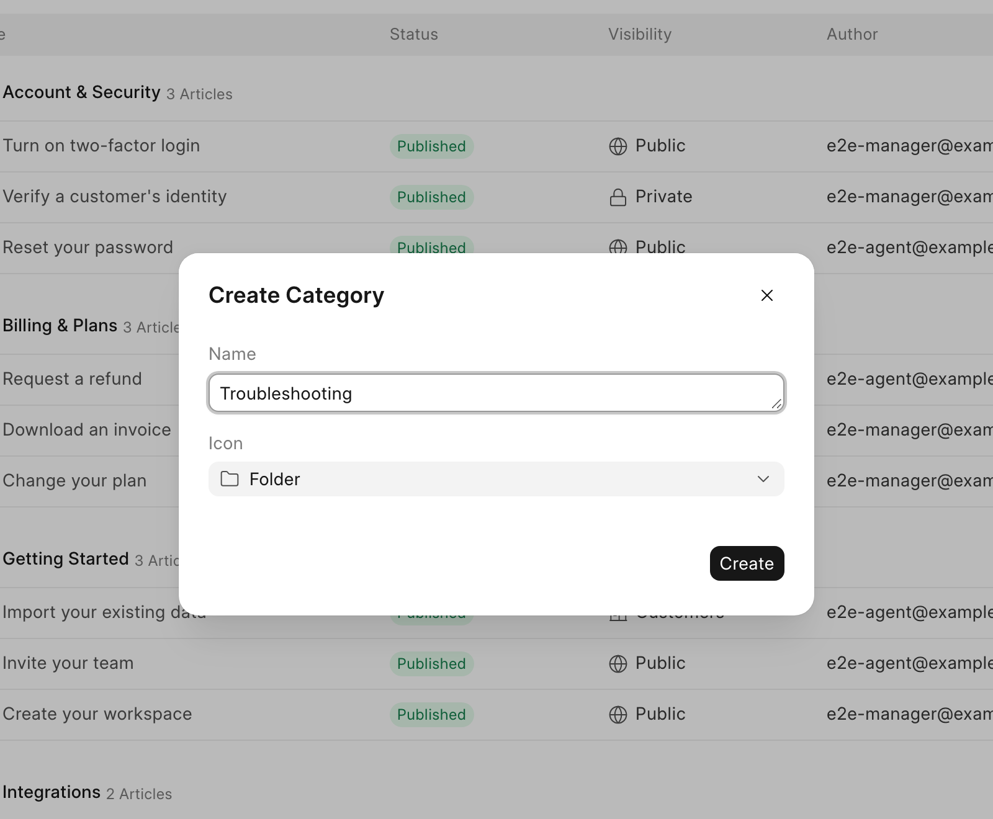The image size is (993, 819).
Task: Click the Visibility column header
Action: (640, 34)
